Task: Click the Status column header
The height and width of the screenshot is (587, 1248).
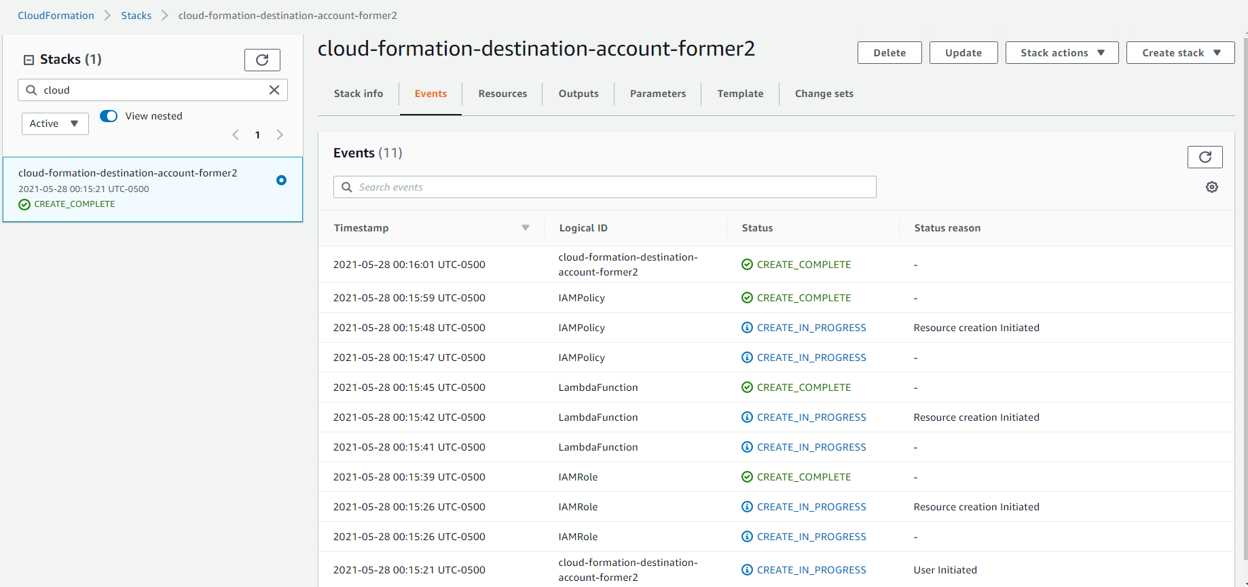Action: tap(757, 228)
